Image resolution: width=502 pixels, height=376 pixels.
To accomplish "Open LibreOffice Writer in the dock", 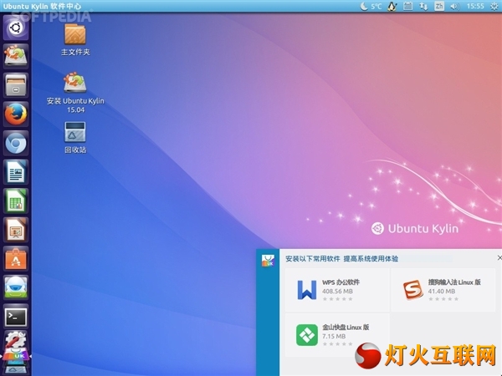I will click(x=16, y=171).
